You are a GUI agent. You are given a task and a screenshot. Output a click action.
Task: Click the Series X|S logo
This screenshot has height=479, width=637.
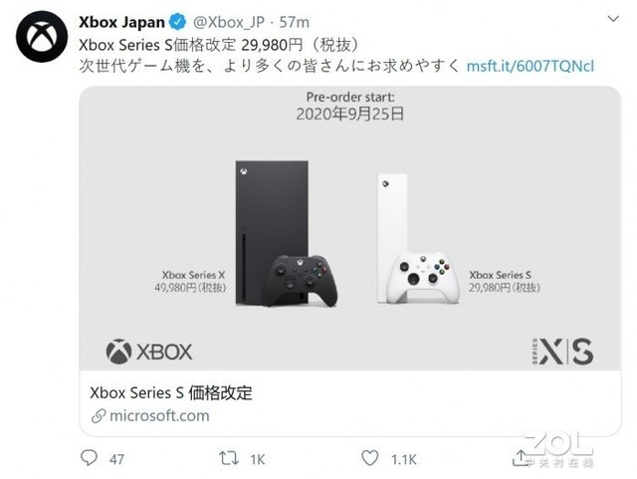[562, 351]
